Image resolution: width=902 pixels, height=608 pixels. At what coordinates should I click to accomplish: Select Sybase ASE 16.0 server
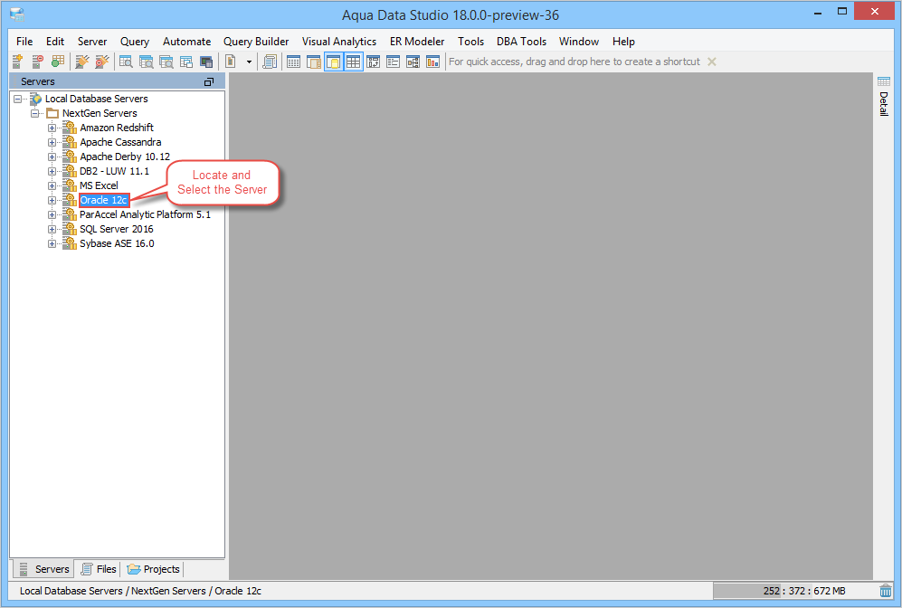coord(117,244)
